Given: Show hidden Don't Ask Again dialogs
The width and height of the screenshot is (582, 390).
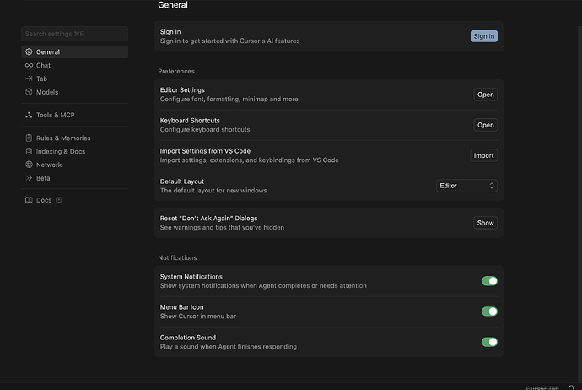Looking at the screenshot, I should tap(485, 223).
